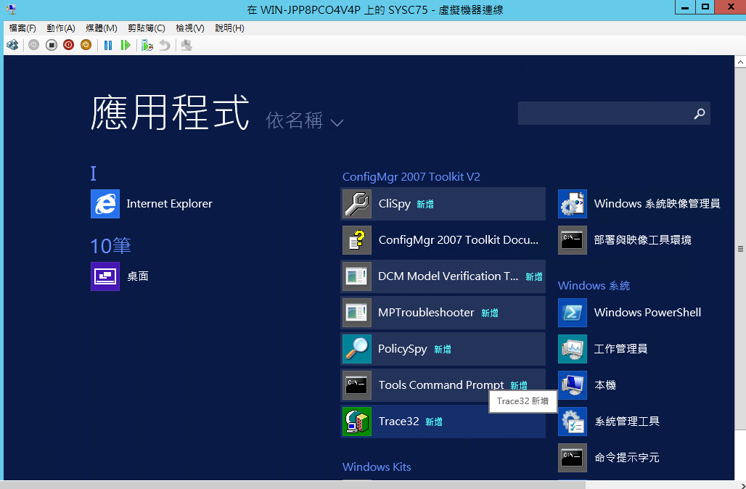
Task: Launch the Trace32 icon
Action: [x=357, y=422]
